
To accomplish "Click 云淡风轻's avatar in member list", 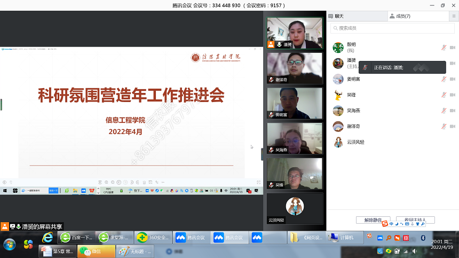I will pos(338,142).
